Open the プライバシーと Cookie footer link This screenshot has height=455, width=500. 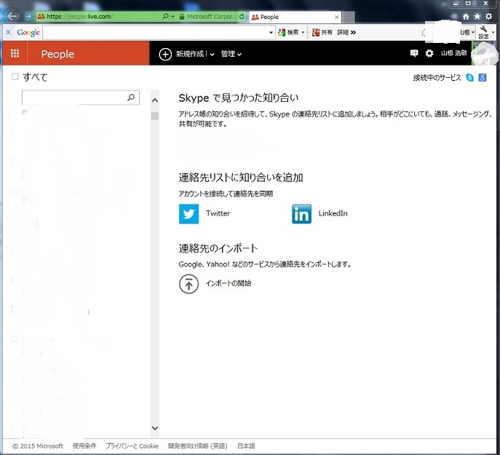[132, 446]
